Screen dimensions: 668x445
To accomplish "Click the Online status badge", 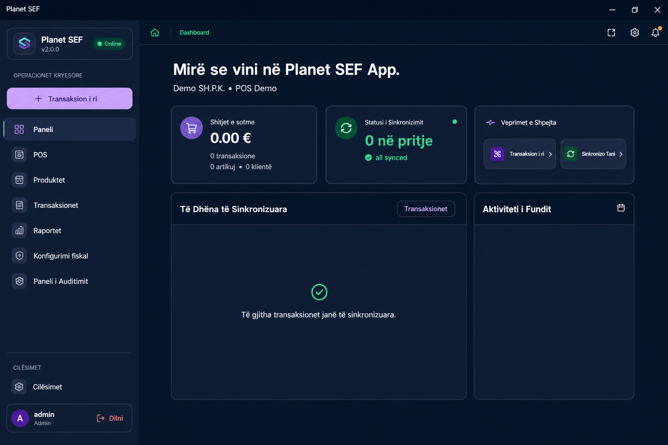I will coord(109,44).
